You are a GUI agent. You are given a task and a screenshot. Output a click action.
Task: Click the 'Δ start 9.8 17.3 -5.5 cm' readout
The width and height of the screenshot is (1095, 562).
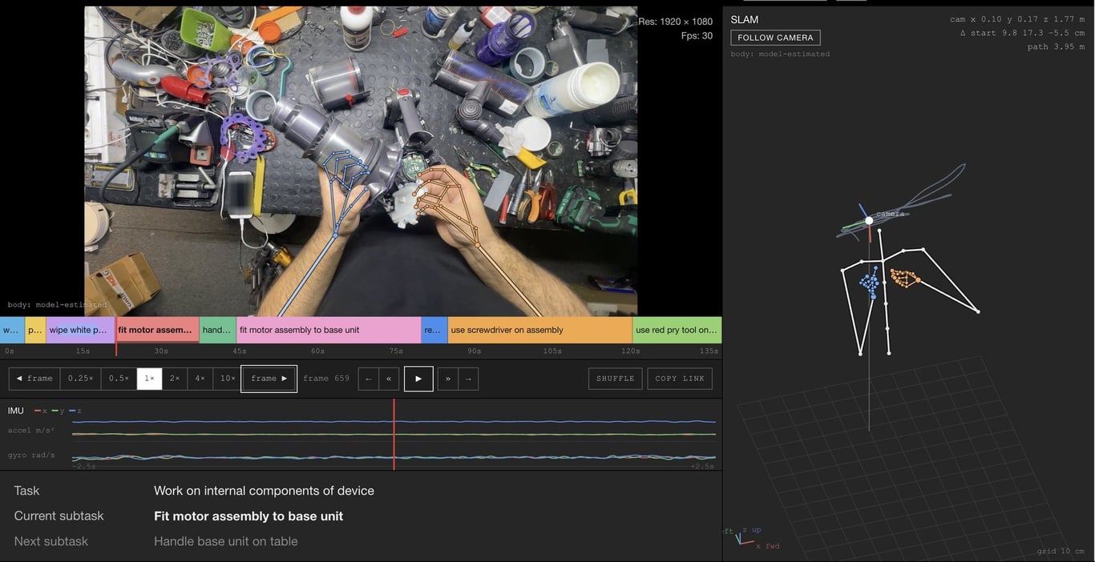point(1022,33)
